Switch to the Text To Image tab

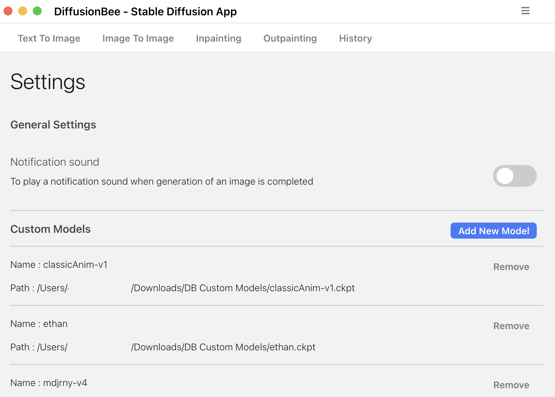[49, 38]
